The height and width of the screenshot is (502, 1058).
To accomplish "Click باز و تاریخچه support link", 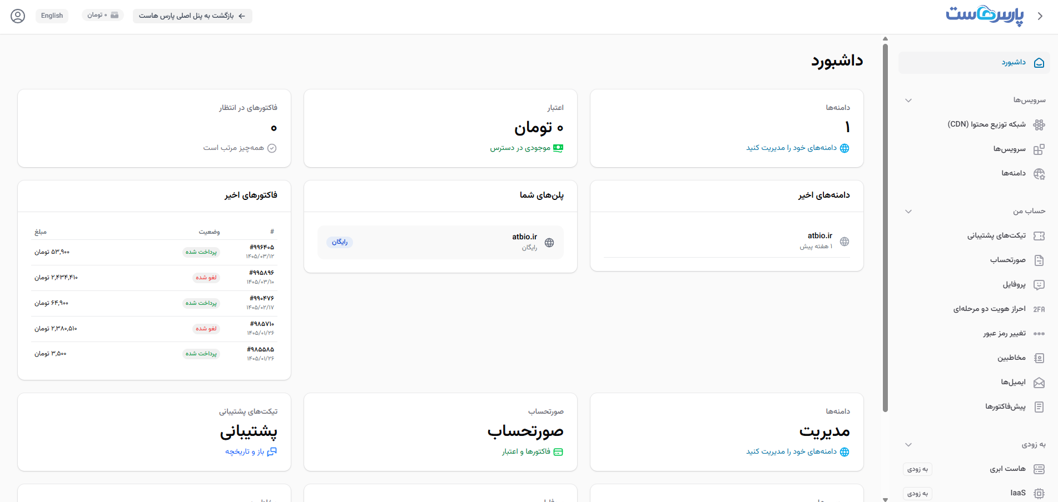I will pyautogui.click(x=245, y=451).
